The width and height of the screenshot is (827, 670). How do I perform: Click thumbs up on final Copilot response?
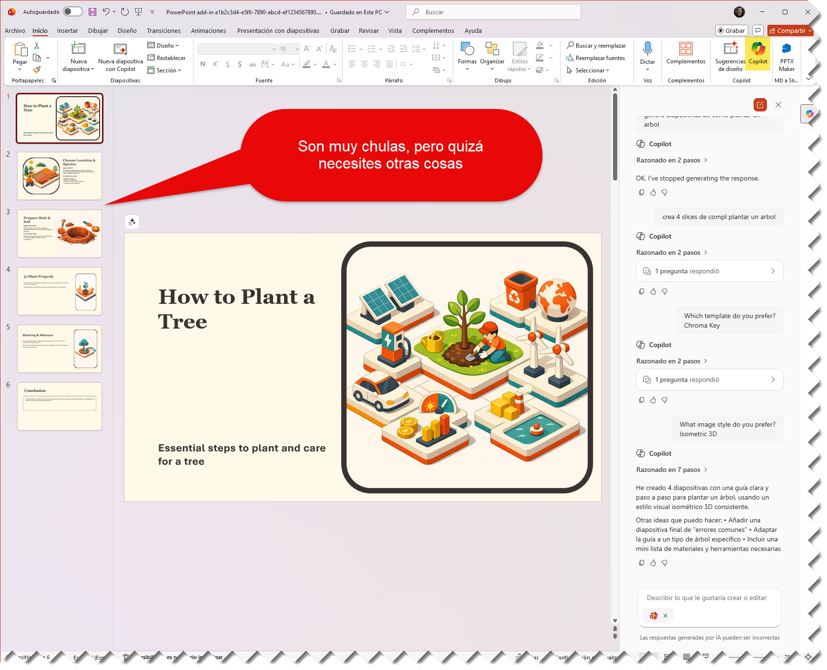pyautogui.click(x=653, y=563)
